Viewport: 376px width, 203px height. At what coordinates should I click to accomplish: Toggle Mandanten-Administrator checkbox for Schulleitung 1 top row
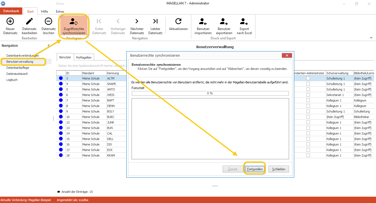pos(308,78)
